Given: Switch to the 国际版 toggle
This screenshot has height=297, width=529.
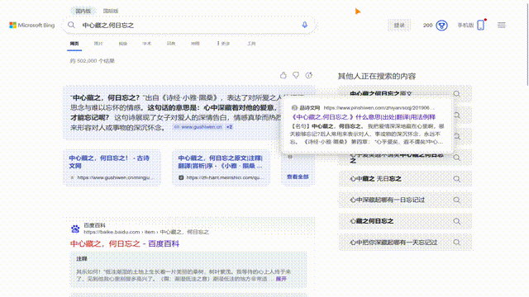Looking at the screenshot, I should click(111, 11).
